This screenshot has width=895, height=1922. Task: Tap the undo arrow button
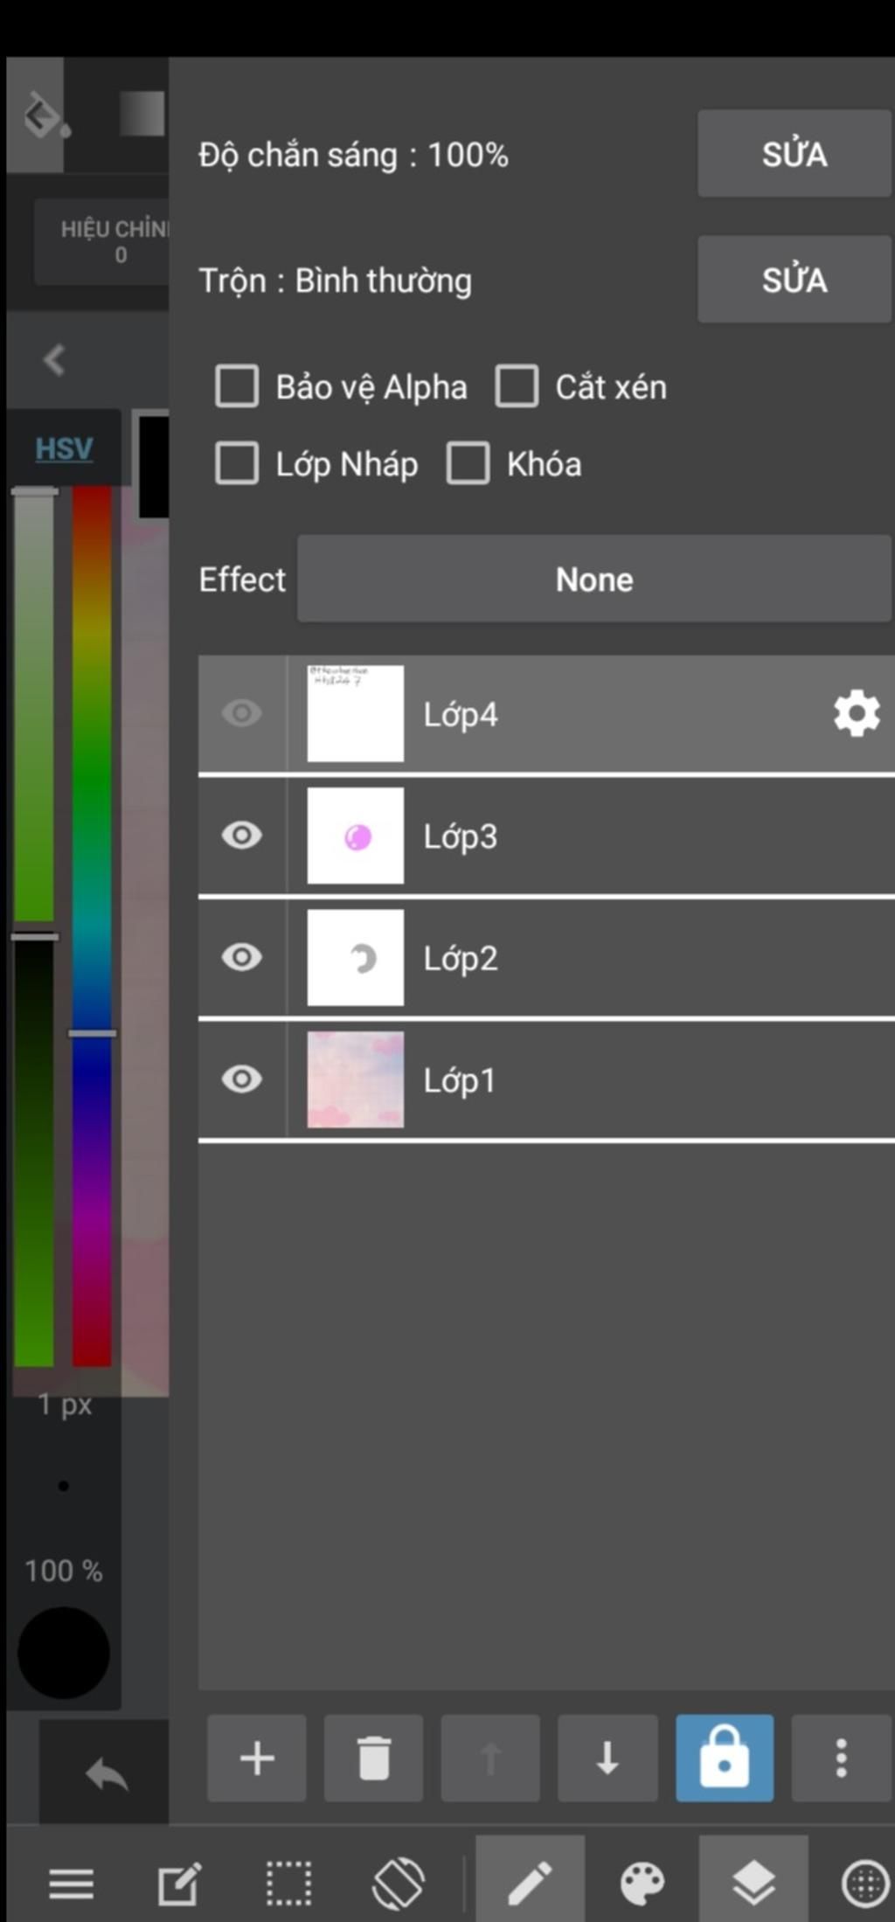pos(107,1775)
